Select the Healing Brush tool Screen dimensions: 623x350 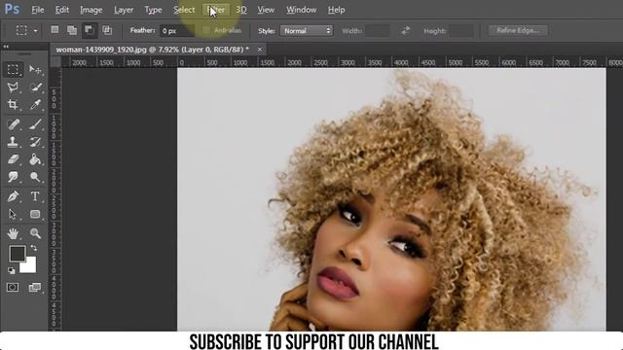[x=13, y=124]
